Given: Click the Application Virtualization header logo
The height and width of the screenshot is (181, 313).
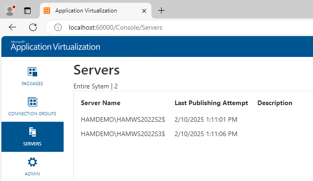Looking at the screenshot, I should [x=55, y=46].
